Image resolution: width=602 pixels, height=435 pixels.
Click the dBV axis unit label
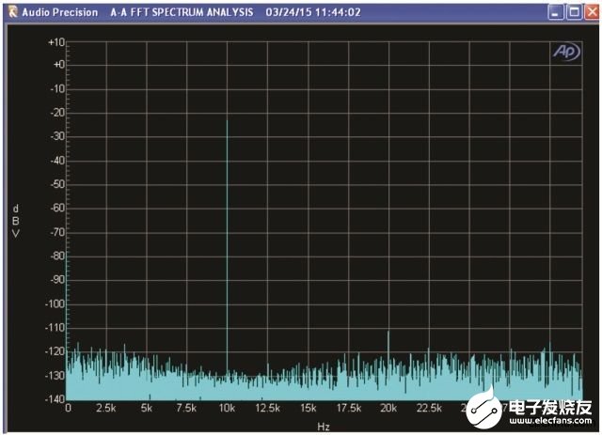(x=16, y=221)
